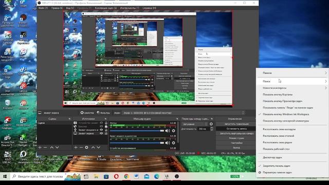This screenshot has width=329, height=185.
Task: Select the Корзина desktop icon
Action: [8, 104]
